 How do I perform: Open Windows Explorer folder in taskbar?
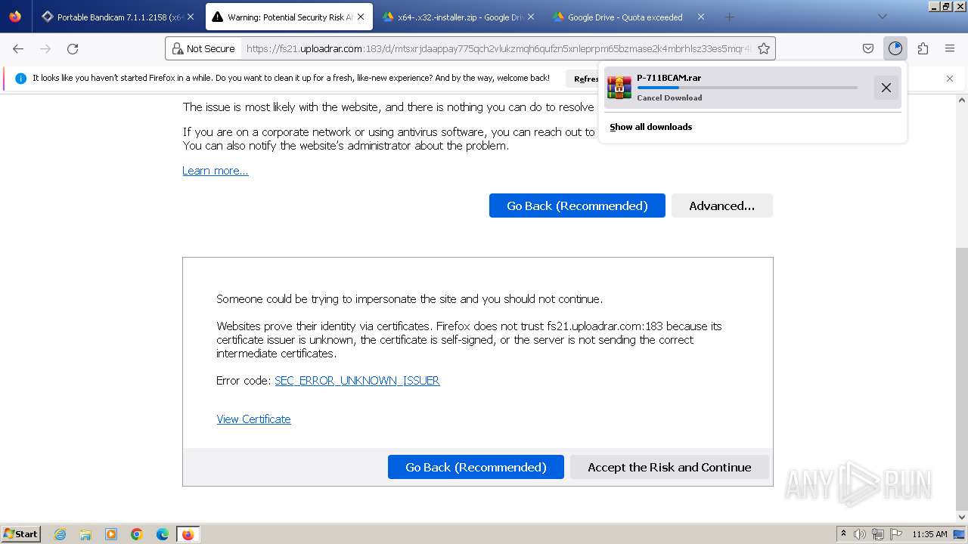click(85, 534)
